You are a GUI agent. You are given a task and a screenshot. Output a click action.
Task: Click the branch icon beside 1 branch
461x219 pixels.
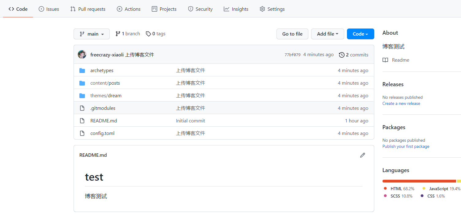coord(118,34)
